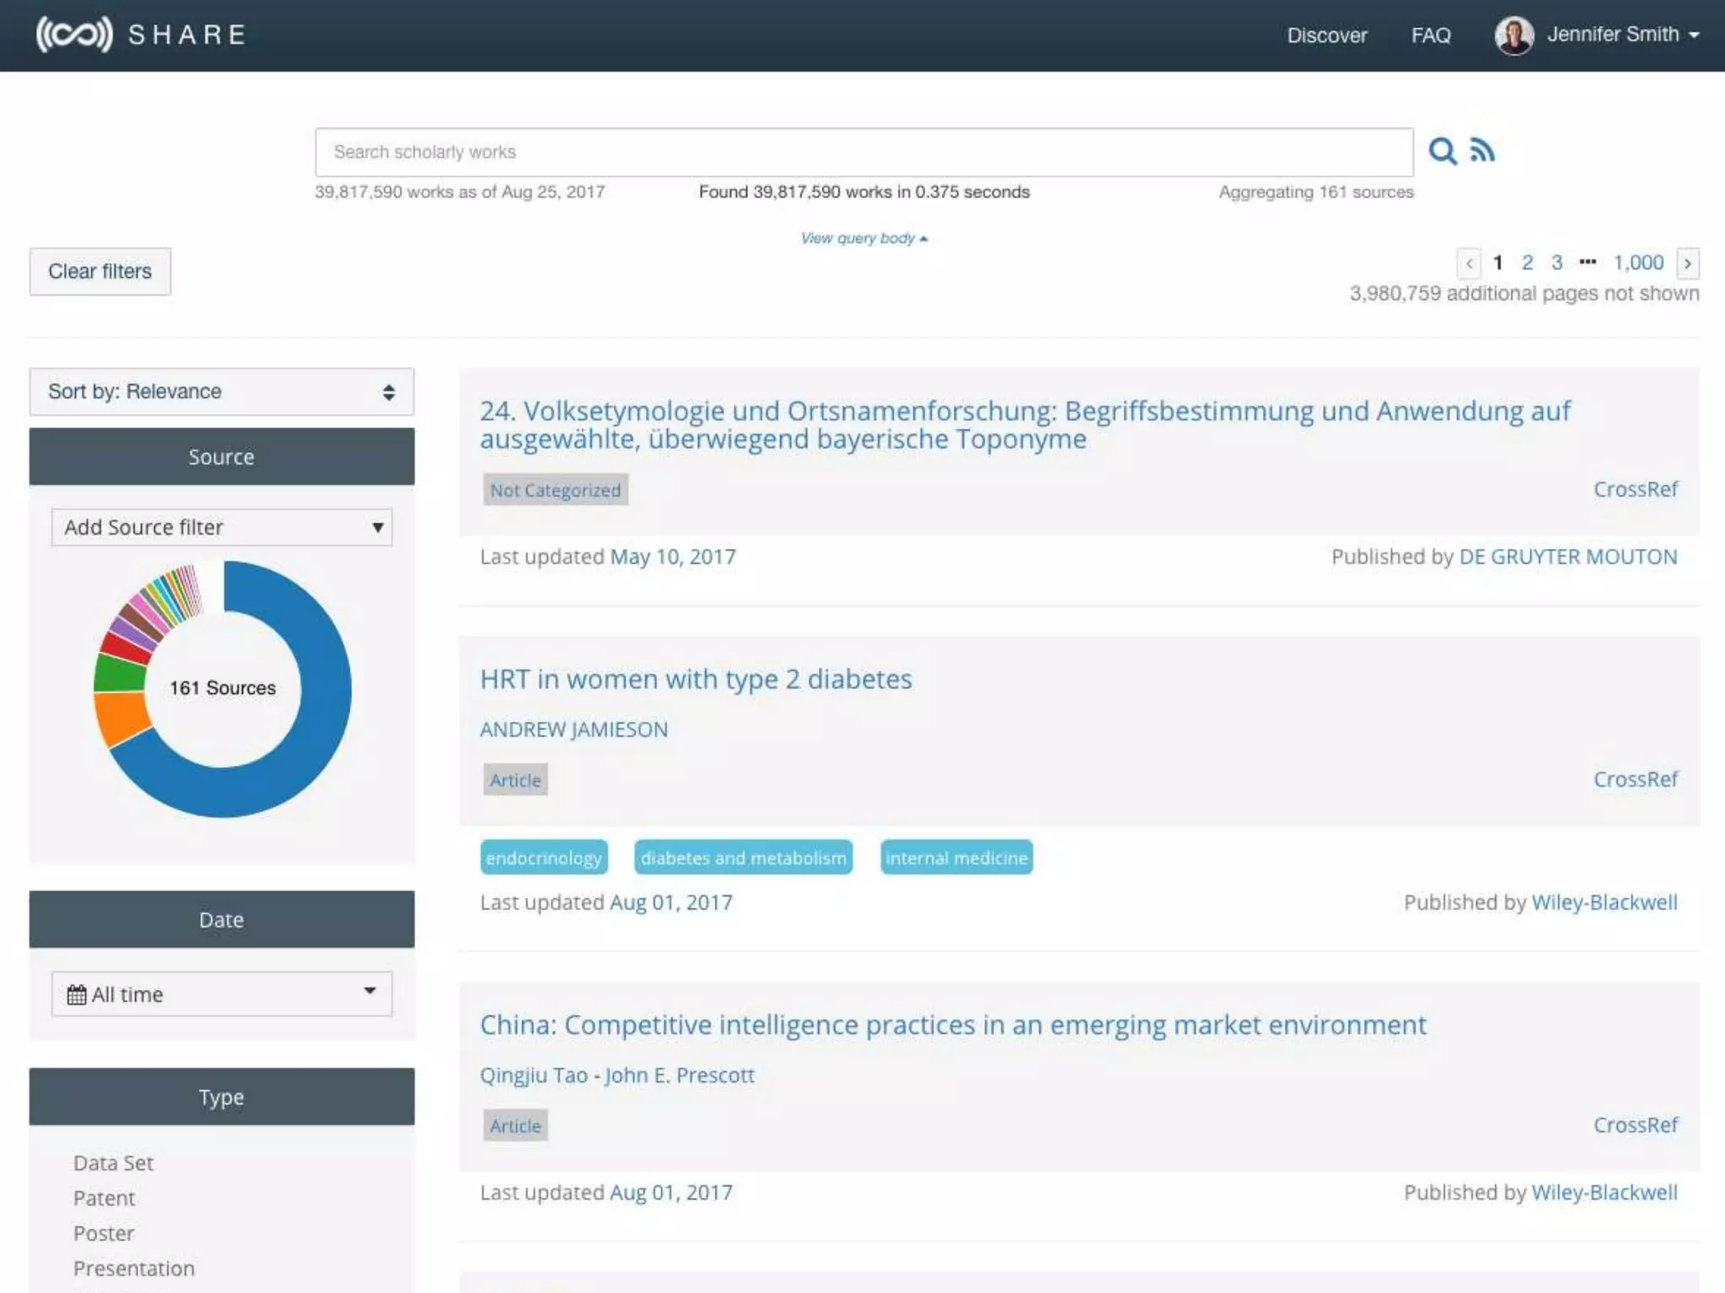Expand View query body toggle
Image resolution: width=1725 pixels, height=1293 pixels.
click(863, 238)
